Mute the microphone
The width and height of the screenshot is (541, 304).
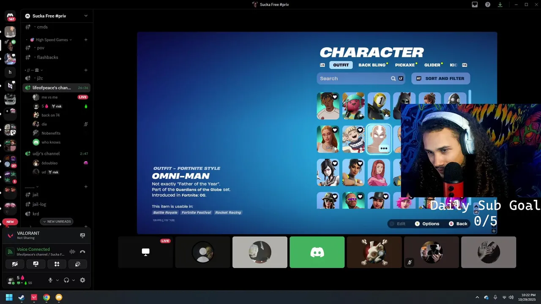pyautogui.click(x=50, y=280)
